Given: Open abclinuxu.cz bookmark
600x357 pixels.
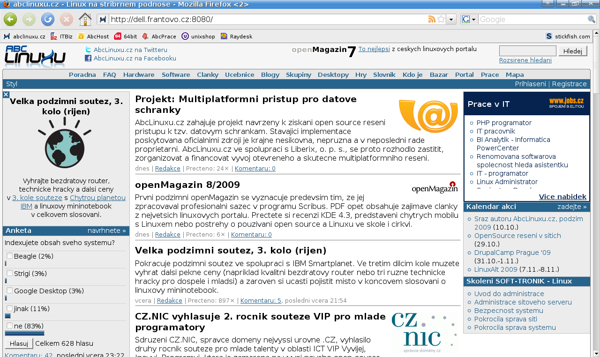Looking at the screenshot, I should click(x=24, y=36).
